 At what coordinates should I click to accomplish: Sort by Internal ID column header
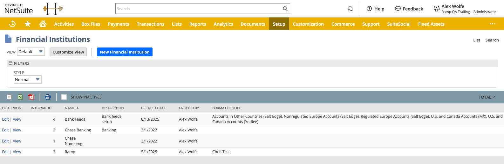pyautogui.click(x=41, y=108)
